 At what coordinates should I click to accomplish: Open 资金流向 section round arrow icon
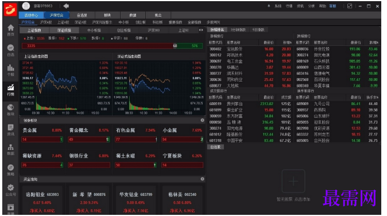pyautogui.click(x=202, y=179)
